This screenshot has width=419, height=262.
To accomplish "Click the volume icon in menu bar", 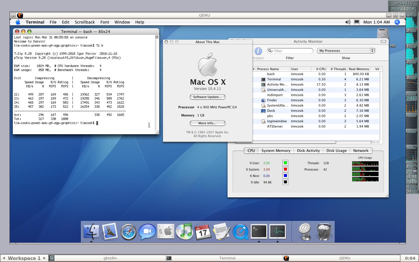I will [x=348, y=22].
